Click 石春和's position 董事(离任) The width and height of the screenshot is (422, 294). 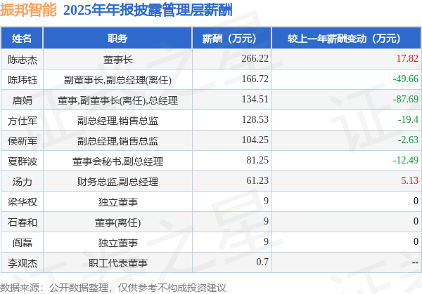[x=117, y=222]
